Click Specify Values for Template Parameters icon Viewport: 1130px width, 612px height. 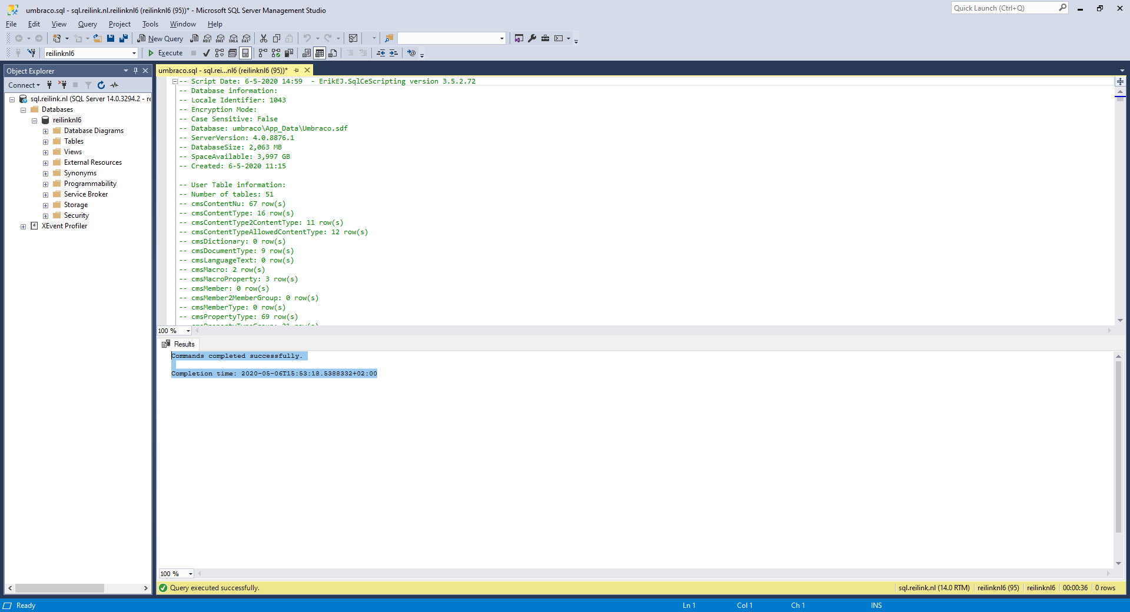411,53
